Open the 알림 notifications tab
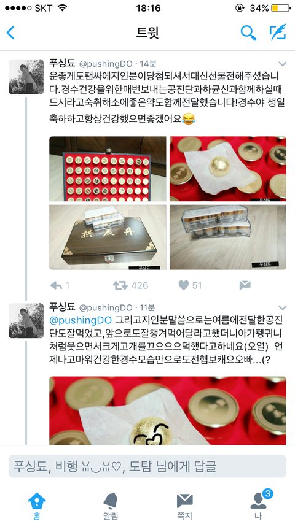 pos(111,506)
